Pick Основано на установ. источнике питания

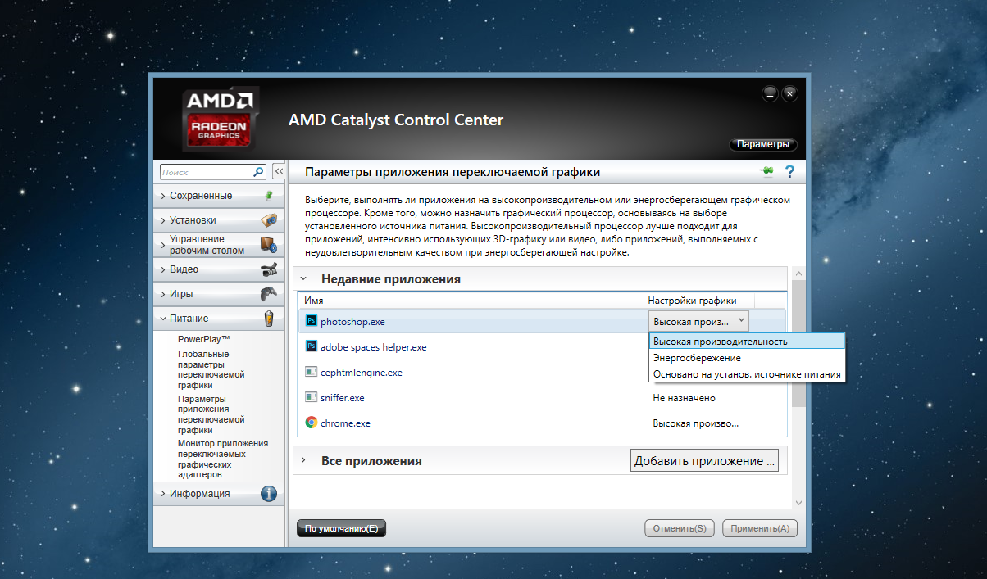tap(746, 374)
